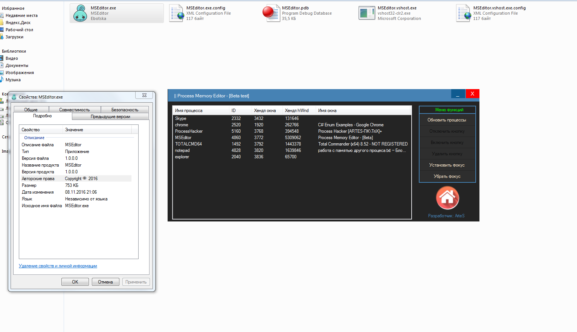Click the properties dialog title icon
This screenshot has width=577, height=332.
tap(14, 97)
